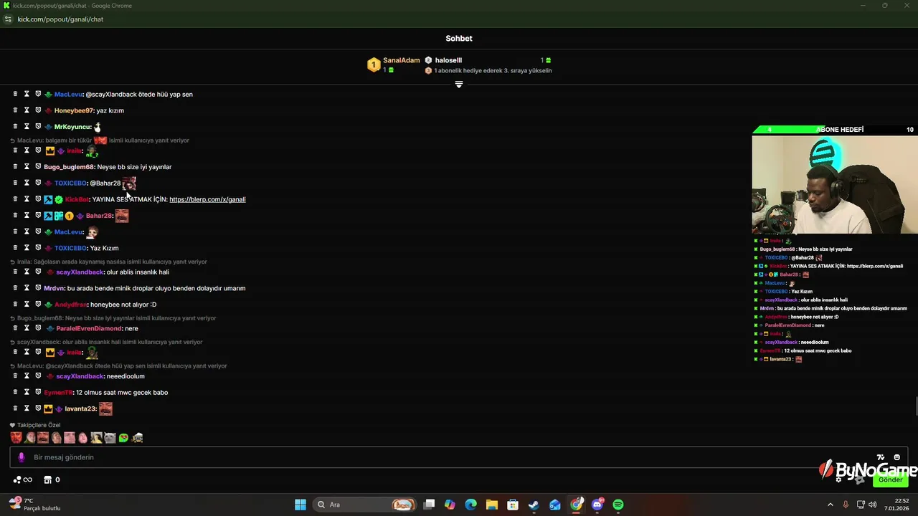918x516 pixels.
Task: Click the Sohbet header title
Action: [459, 38]
